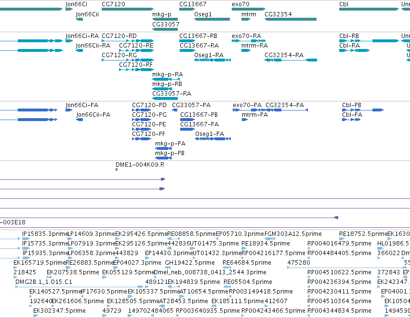Click the Cbl gene label

point(344,4)
